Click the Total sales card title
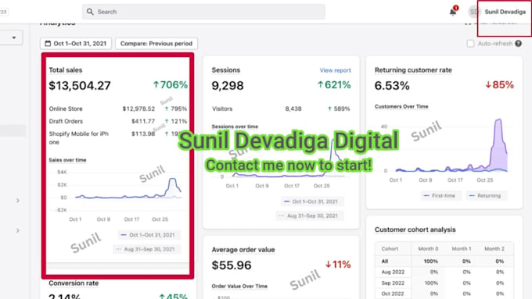532x299 pixels. coord(66,70)
